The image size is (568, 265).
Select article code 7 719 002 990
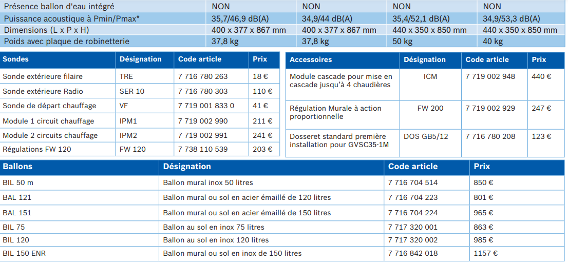(203, 121)
